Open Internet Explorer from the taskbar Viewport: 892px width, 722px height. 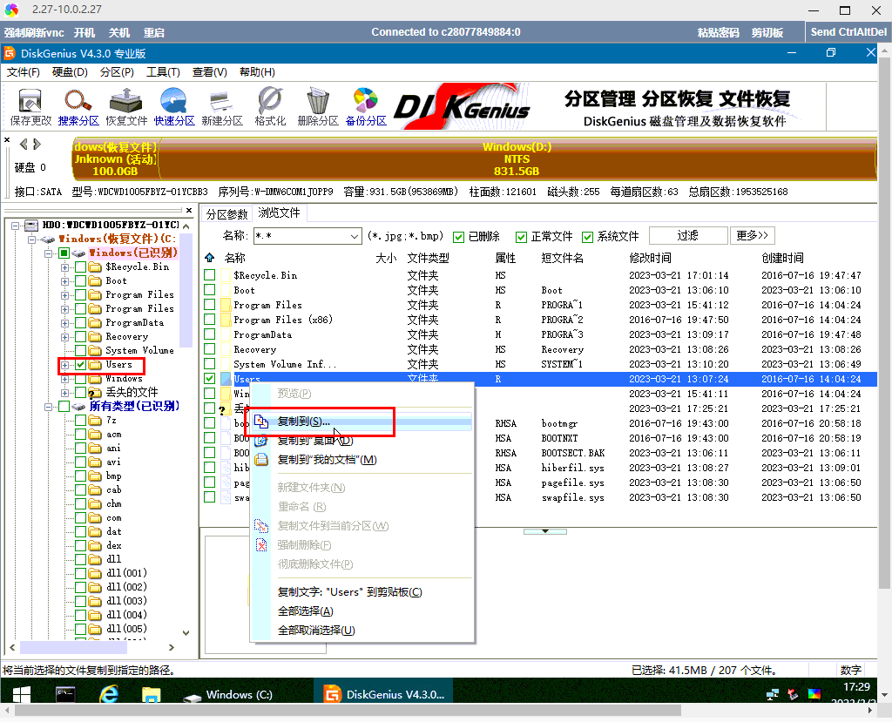coord(109,694)
